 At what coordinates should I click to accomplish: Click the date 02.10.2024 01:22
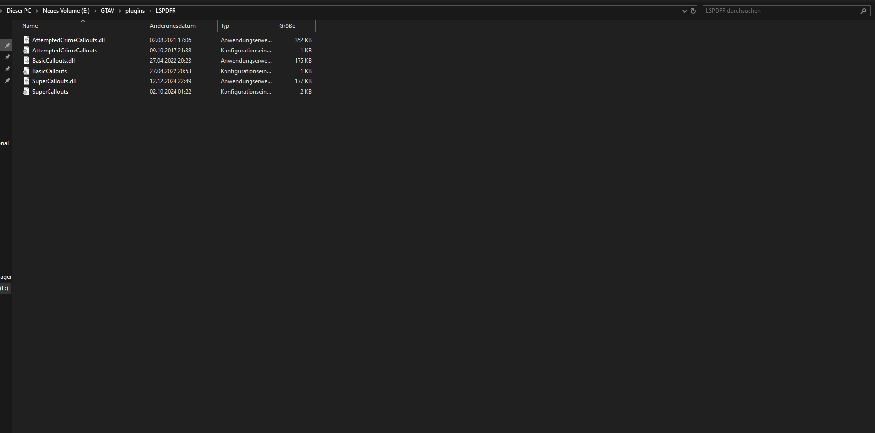(x=171, y=92)
